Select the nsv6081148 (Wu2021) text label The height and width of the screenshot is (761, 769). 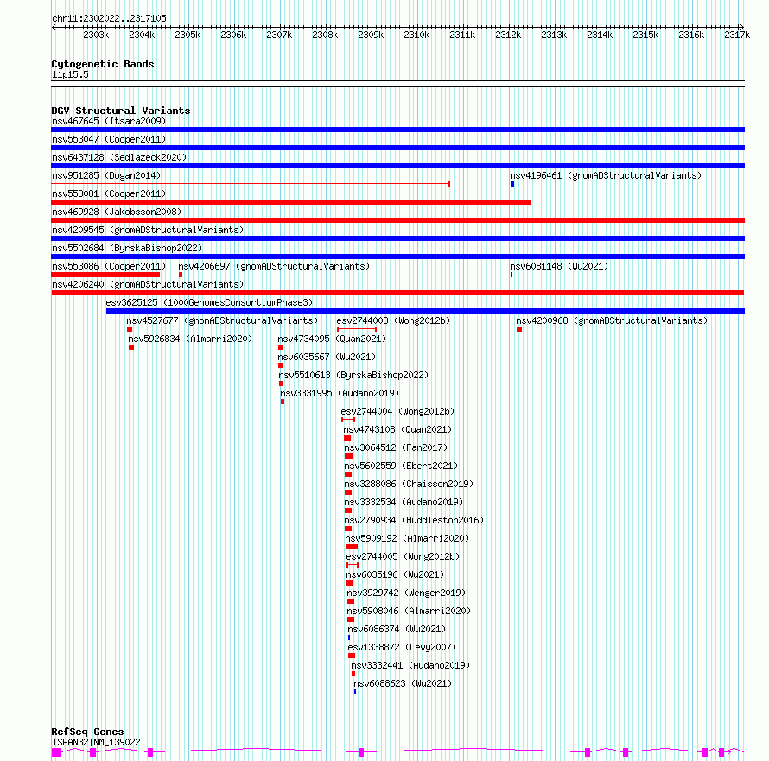(559, 266)
